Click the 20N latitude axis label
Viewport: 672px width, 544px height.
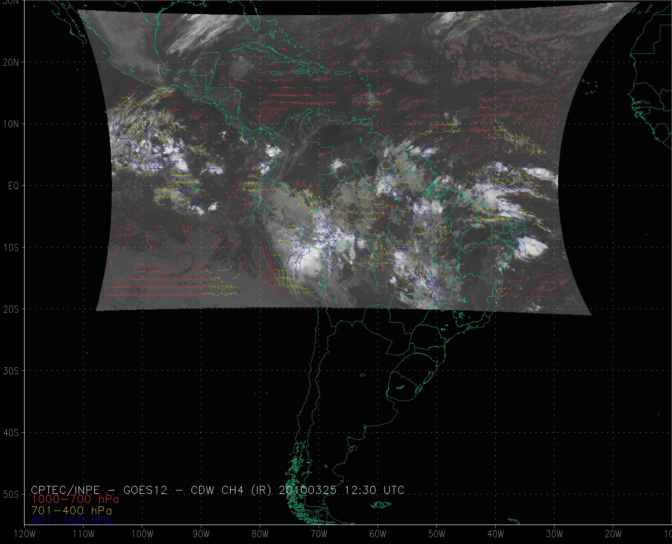(11, 62)
